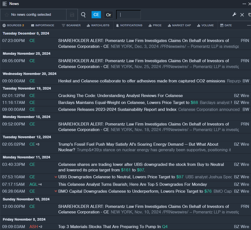Collapse the filter bar with the minus control
Image resolution: width=251 pixels, height=230 pixels.
click(249, 25)
